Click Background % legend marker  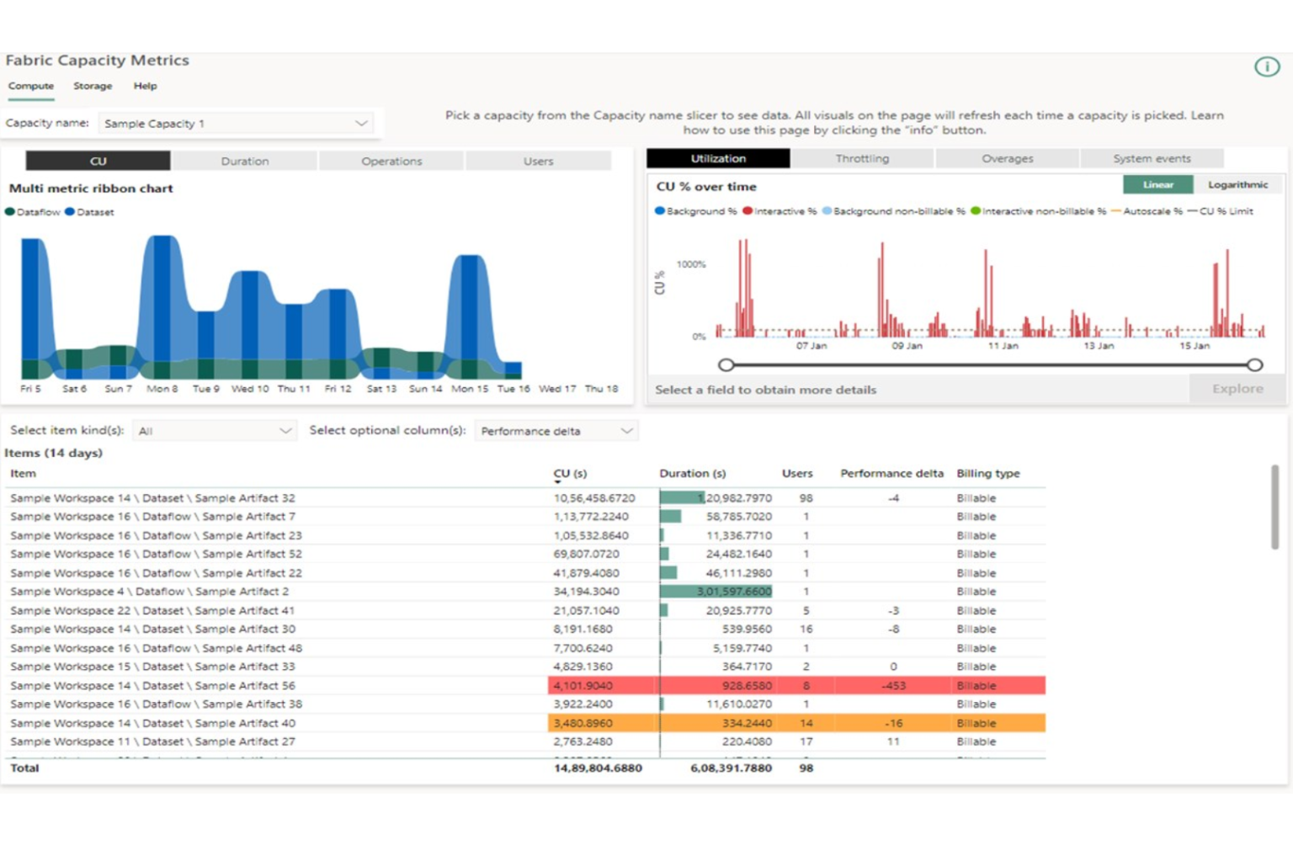click(x=660, y=211)
